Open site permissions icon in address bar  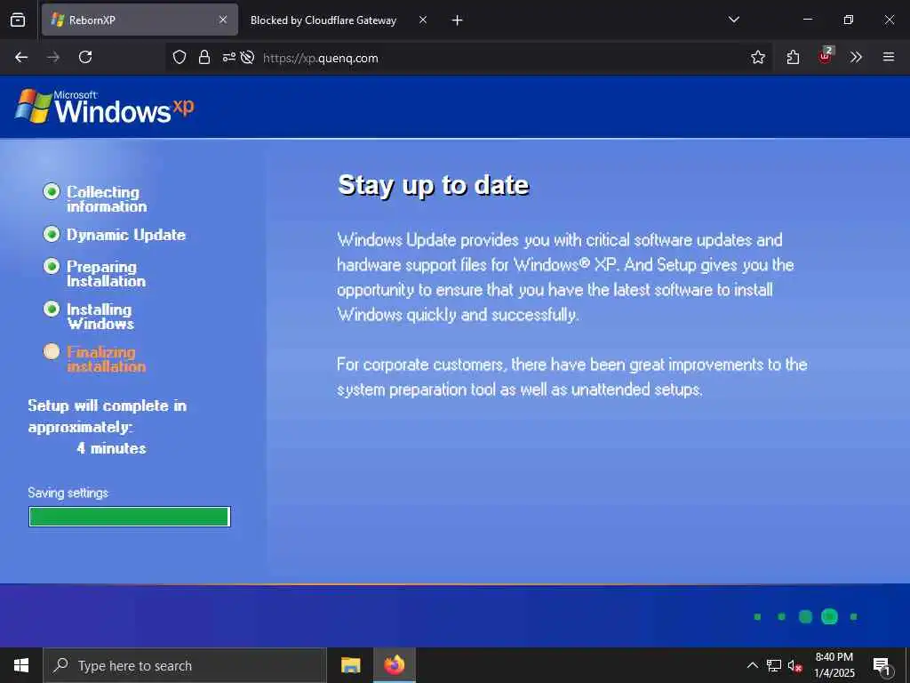coord(229,57)
